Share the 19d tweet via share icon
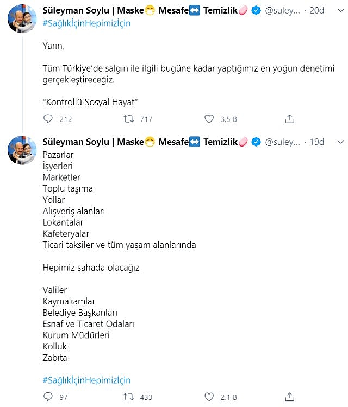This screenshot has height=407, width=348. [x=290, y=397]
